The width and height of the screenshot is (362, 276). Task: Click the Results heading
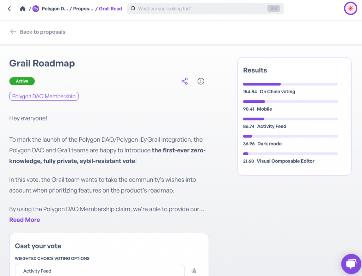(255, 70)
